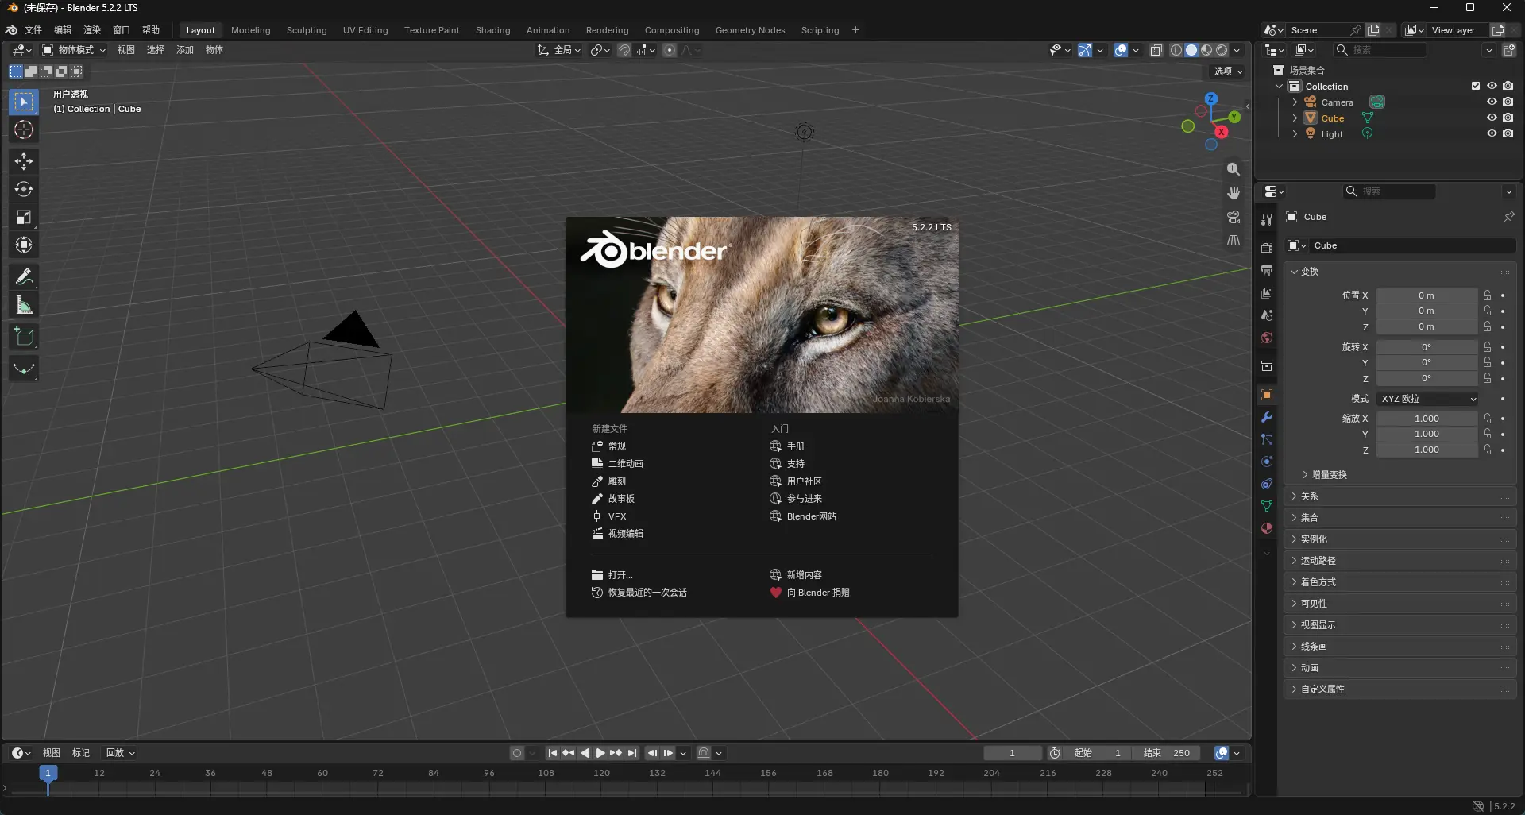Expand the 关系 panel
Screen dimensions: 1525x815
[x=1400, y=496]
